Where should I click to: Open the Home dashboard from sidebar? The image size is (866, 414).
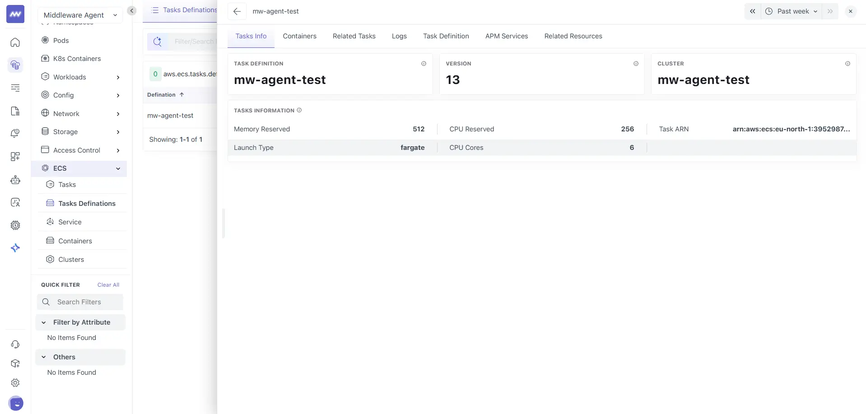[15, 42]
